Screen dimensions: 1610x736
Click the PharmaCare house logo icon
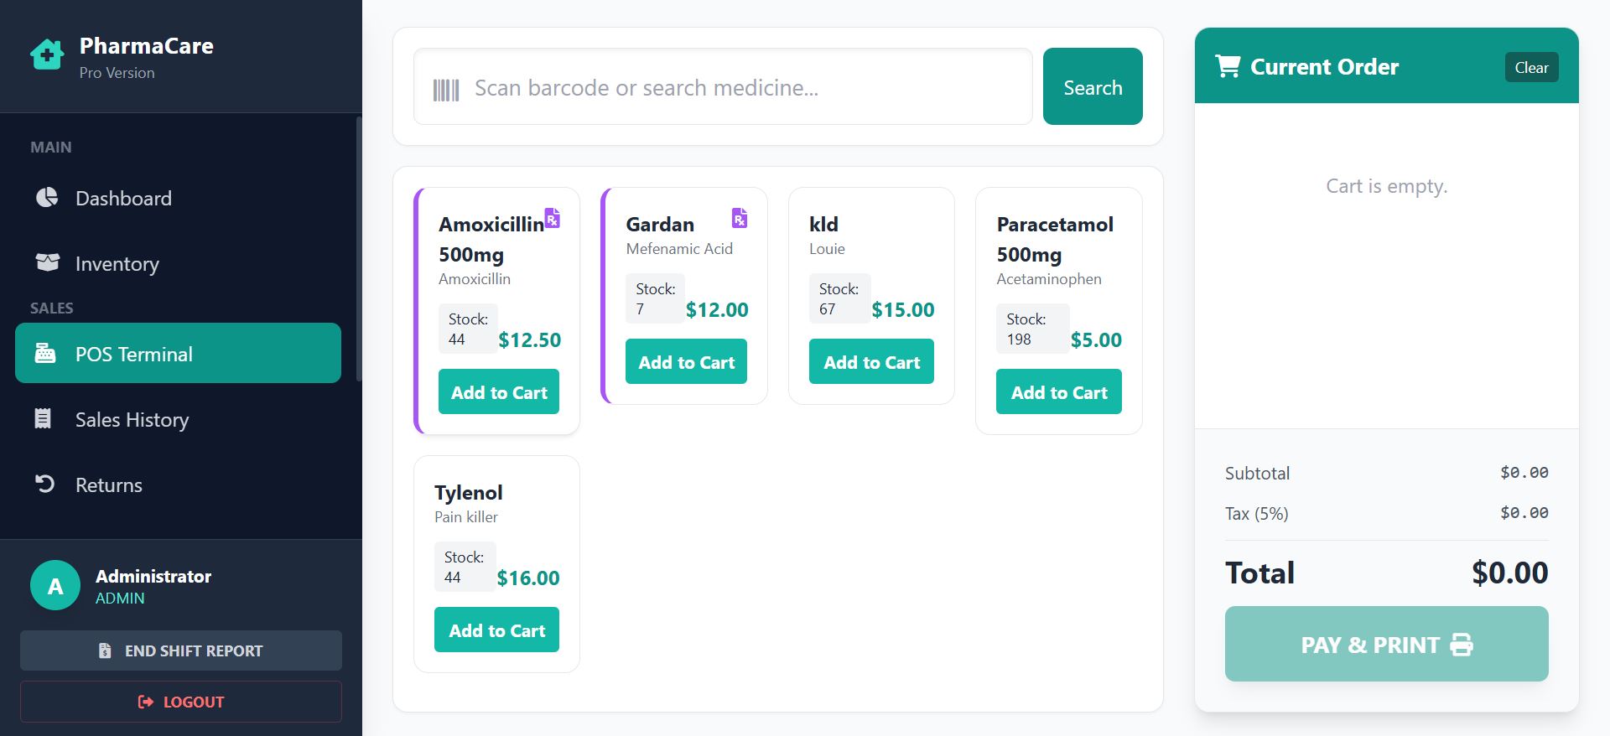pos(47,54)
